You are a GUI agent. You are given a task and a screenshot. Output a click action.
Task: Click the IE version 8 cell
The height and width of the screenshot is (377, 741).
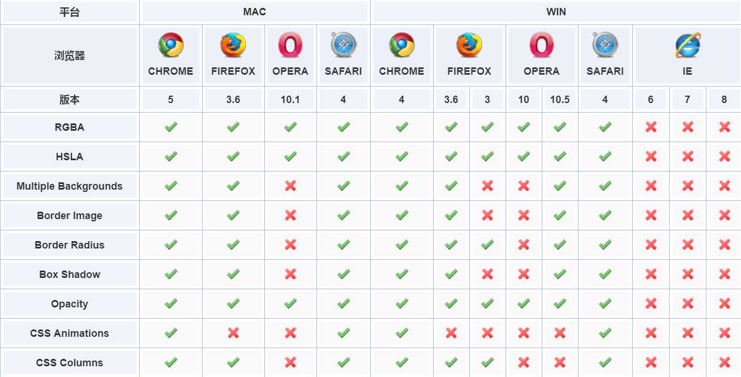click(x=724, y=100)
